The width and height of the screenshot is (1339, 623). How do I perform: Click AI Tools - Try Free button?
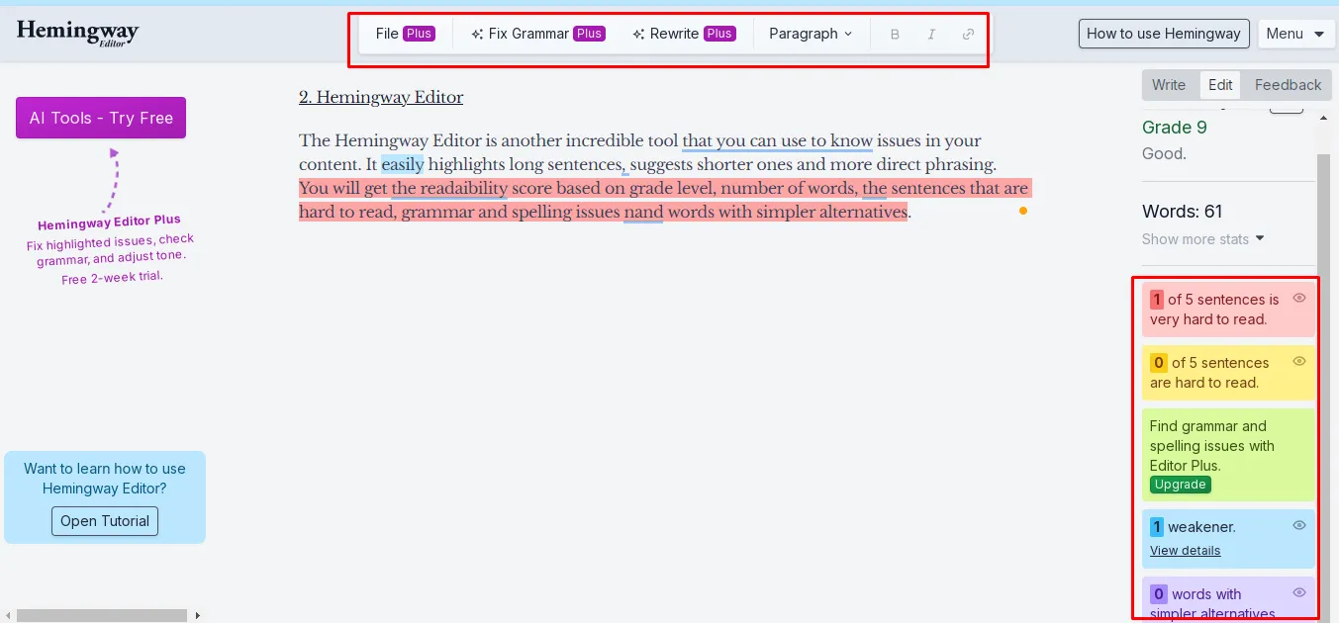pyautogui.click(x=101, y=118)
